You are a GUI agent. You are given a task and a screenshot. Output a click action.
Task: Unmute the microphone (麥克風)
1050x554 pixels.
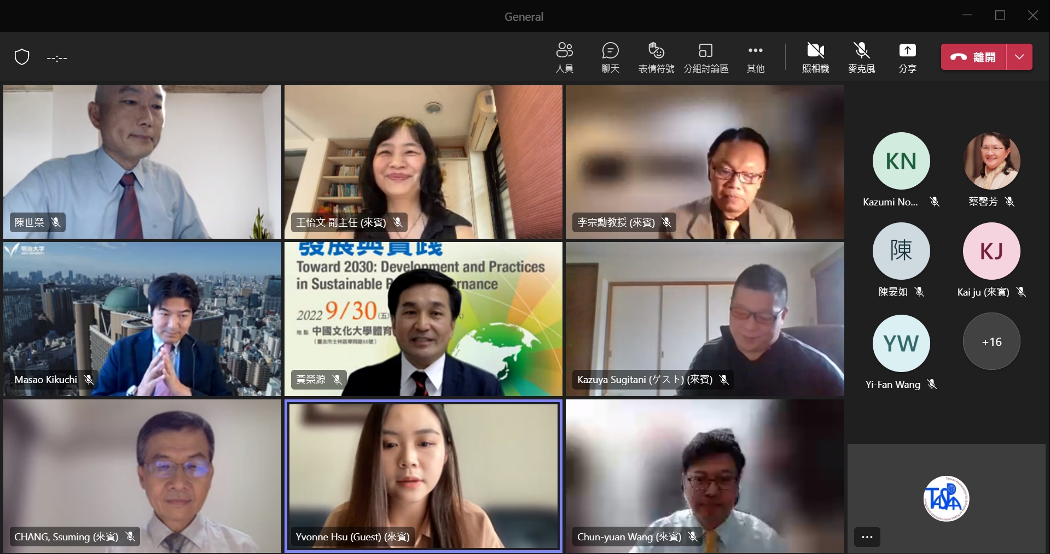tap(861, 57)
